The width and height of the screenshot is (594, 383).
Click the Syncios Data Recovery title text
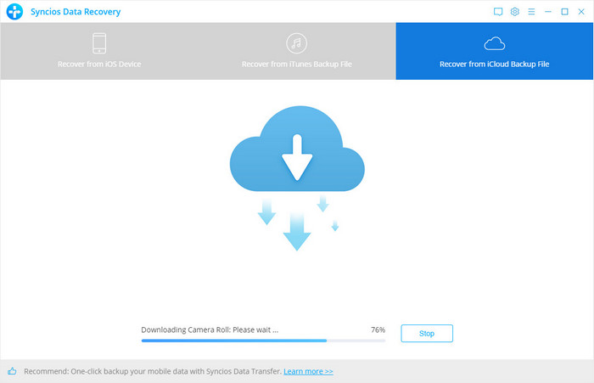[x=76, y=12]
